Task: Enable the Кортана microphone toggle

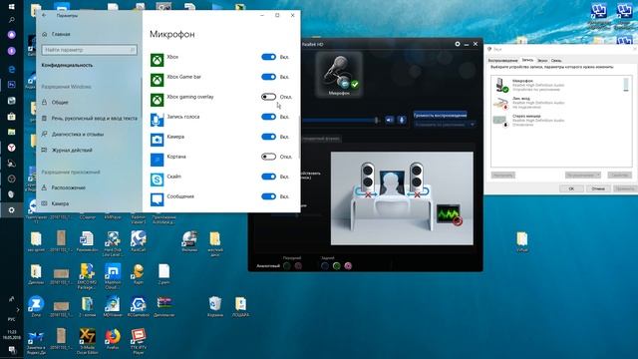Action: coord(268,157)
